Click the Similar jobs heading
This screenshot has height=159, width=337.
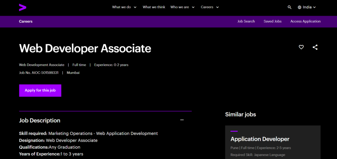tap(240, 114)
